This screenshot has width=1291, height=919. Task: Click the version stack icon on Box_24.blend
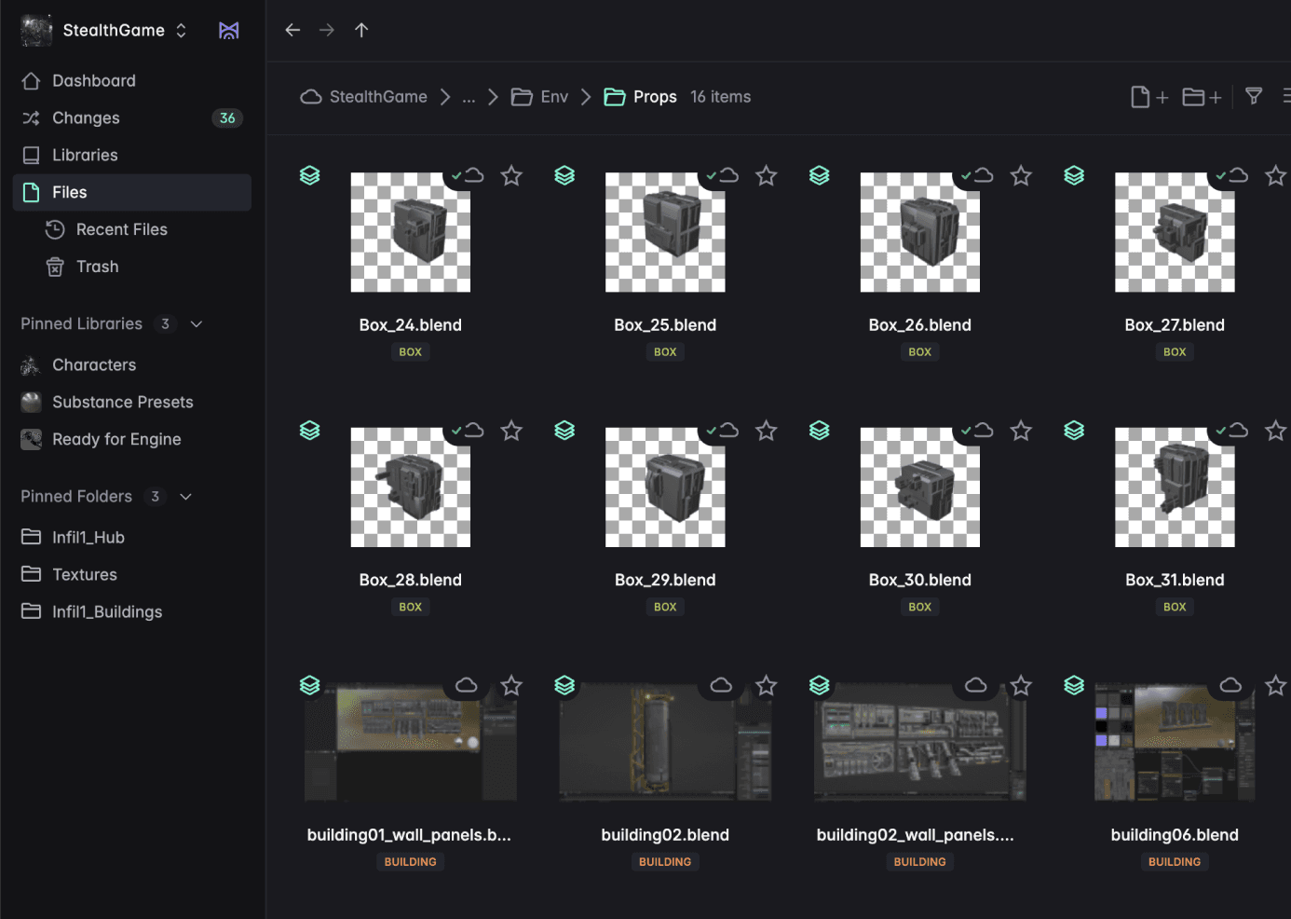309,175
